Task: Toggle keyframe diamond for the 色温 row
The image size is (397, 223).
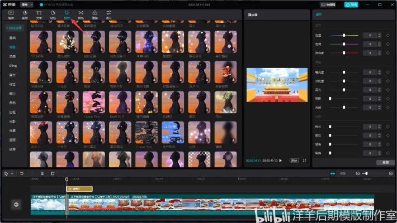Action: 387,35
